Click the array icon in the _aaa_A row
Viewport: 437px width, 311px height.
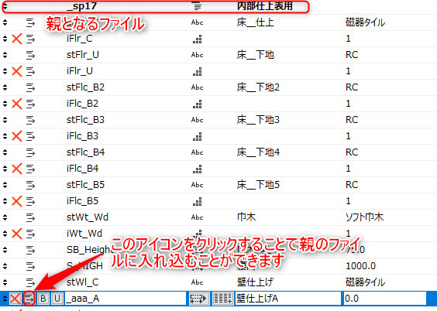[222, 299]
